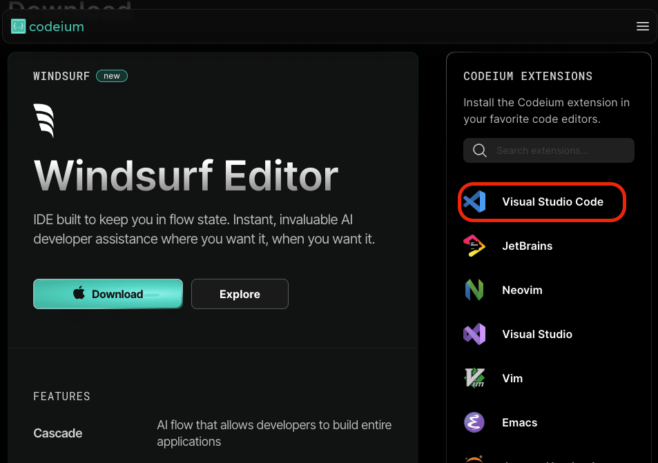Select the JetBrains extension label

(x=527, y=246)
